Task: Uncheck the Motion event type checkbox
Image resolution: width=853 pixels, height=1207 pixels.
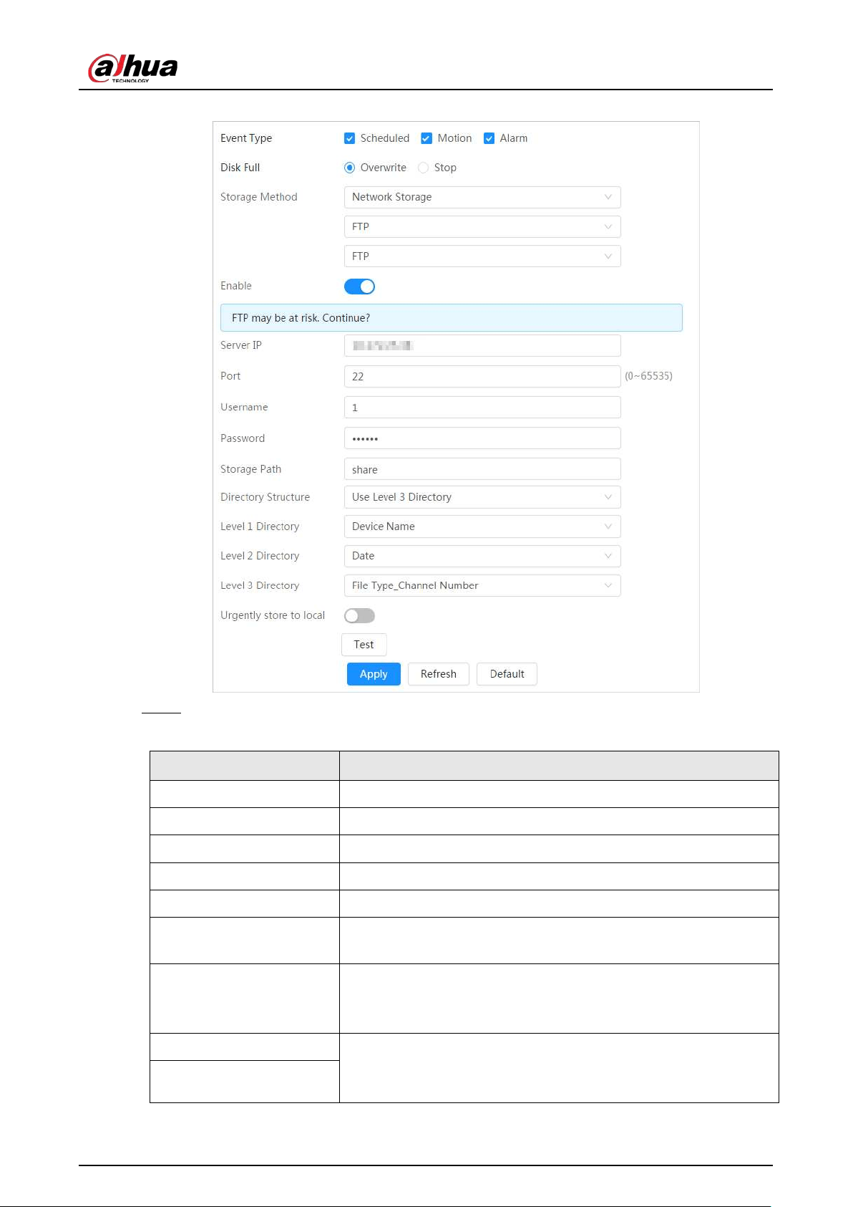Action: click(426, 138)
